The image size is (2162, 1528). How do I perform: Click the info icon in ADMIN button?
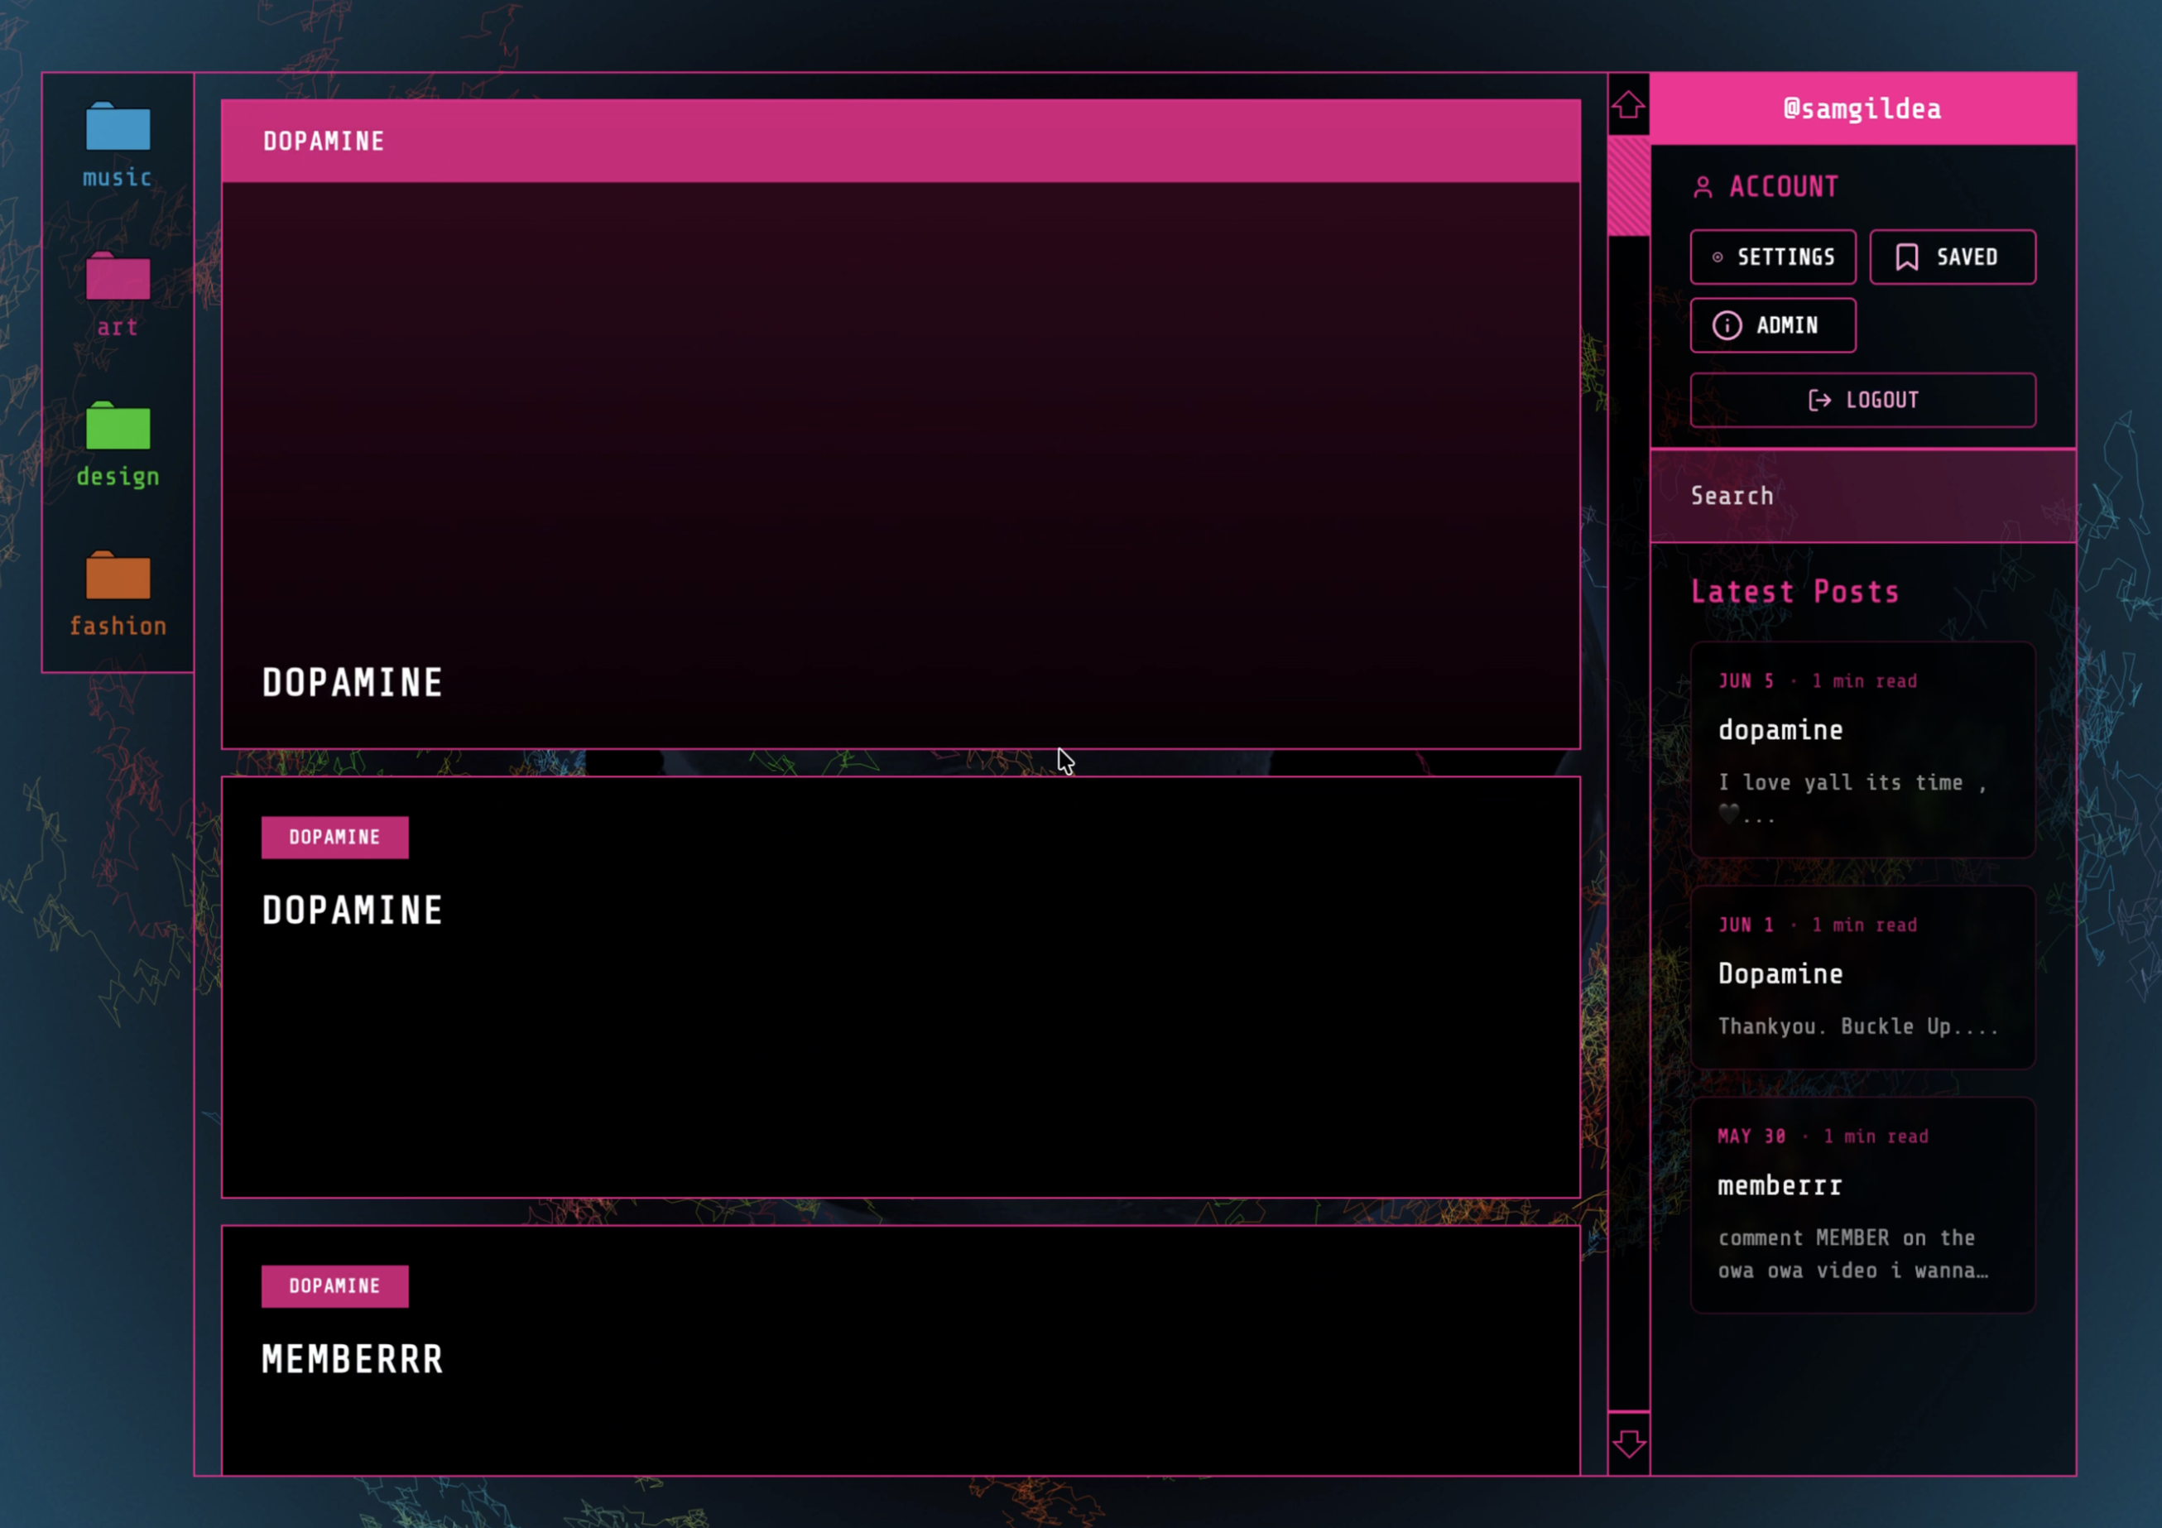pos(1727,326)
